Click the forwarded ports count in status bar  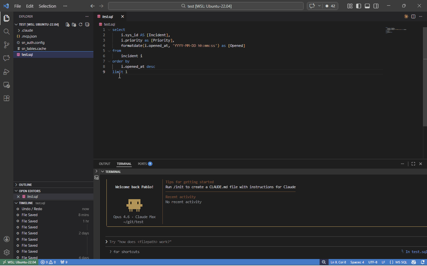pyautogui.click(x=64, y=262)
